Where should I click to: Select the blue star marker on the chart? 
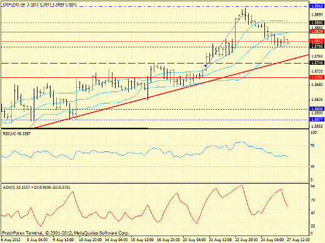(x=206, y=66)
